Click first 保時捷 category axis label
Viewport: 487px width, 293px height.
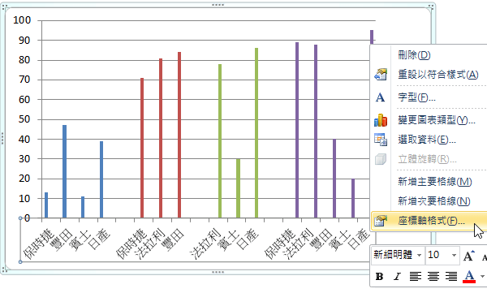coord(39,245)
